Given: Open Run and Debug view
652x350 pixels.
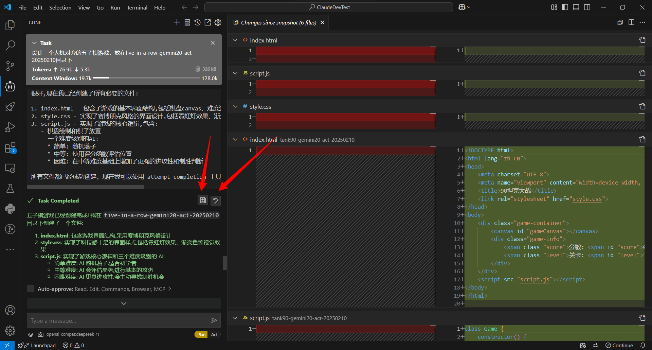Looking at the screenshot, I should pyautogui.click(x=10, y=127).
